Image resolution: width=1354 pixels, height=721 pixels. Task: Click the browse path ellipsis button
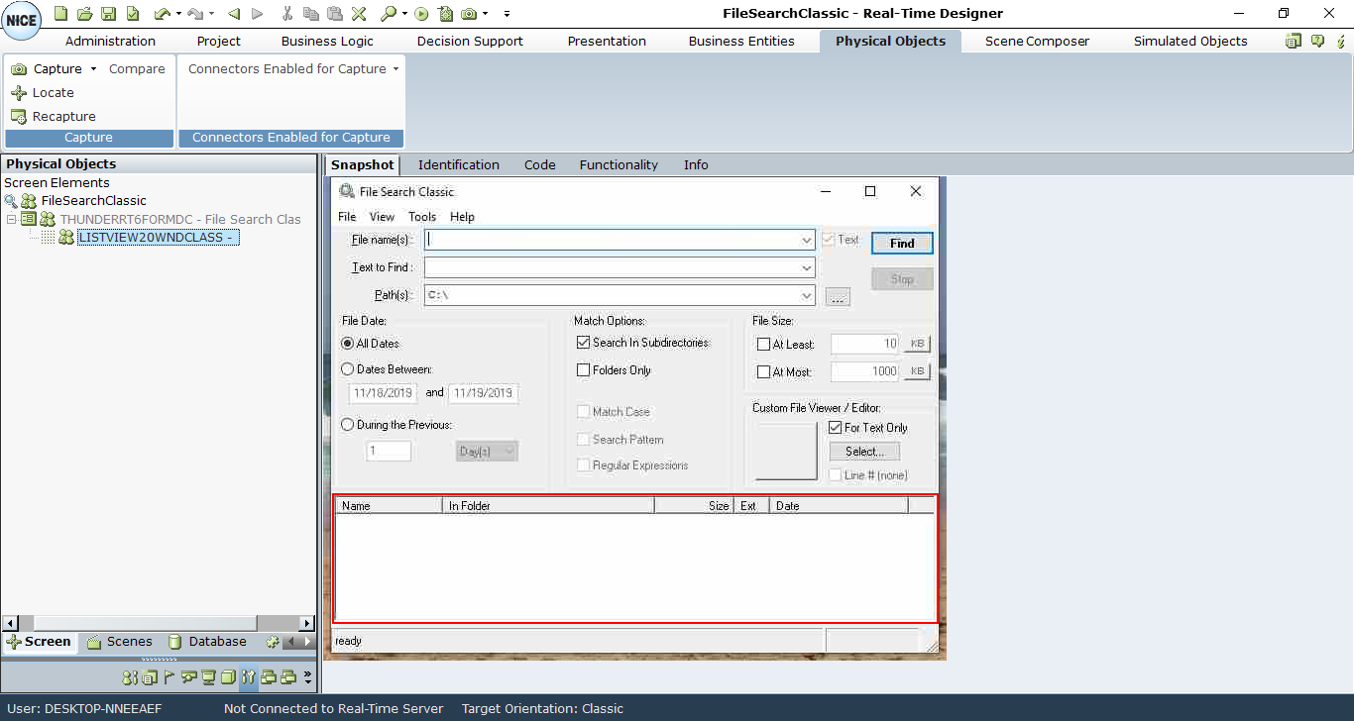[x=838, y=297]
